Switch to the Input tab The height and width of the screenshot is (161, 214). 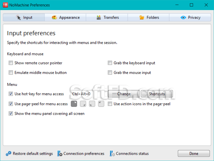pyautogui.click(x=24, y=17)
